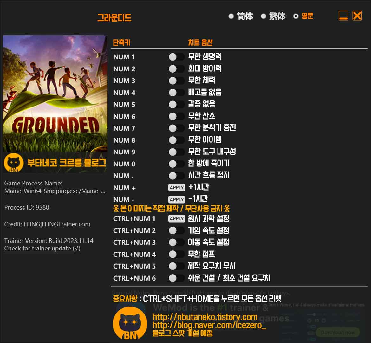The image size is (371, 343).
Task: Toggle CTRL+NUM 3 이동 속도 설정 switch
Action: tap(177, 242)
